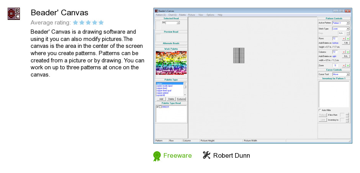Click the five-star average rating

point(88,23)
